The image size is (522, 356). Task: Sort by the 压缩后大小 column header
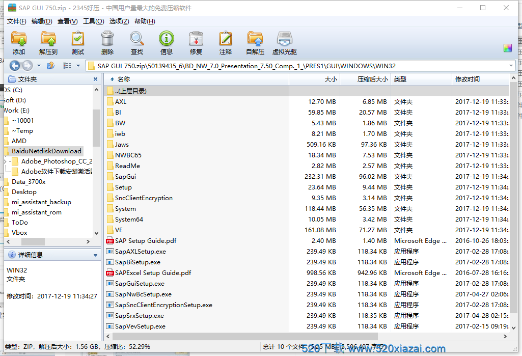[365, 79]
